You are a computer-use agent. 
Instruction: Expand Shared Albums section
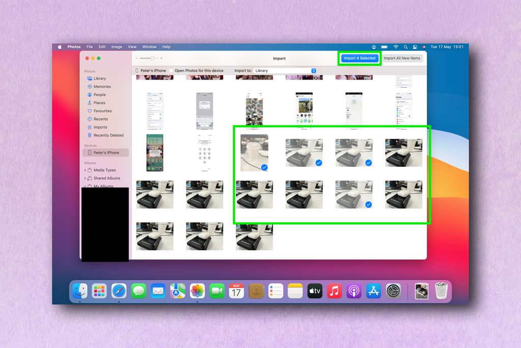[x=108, y=178]
